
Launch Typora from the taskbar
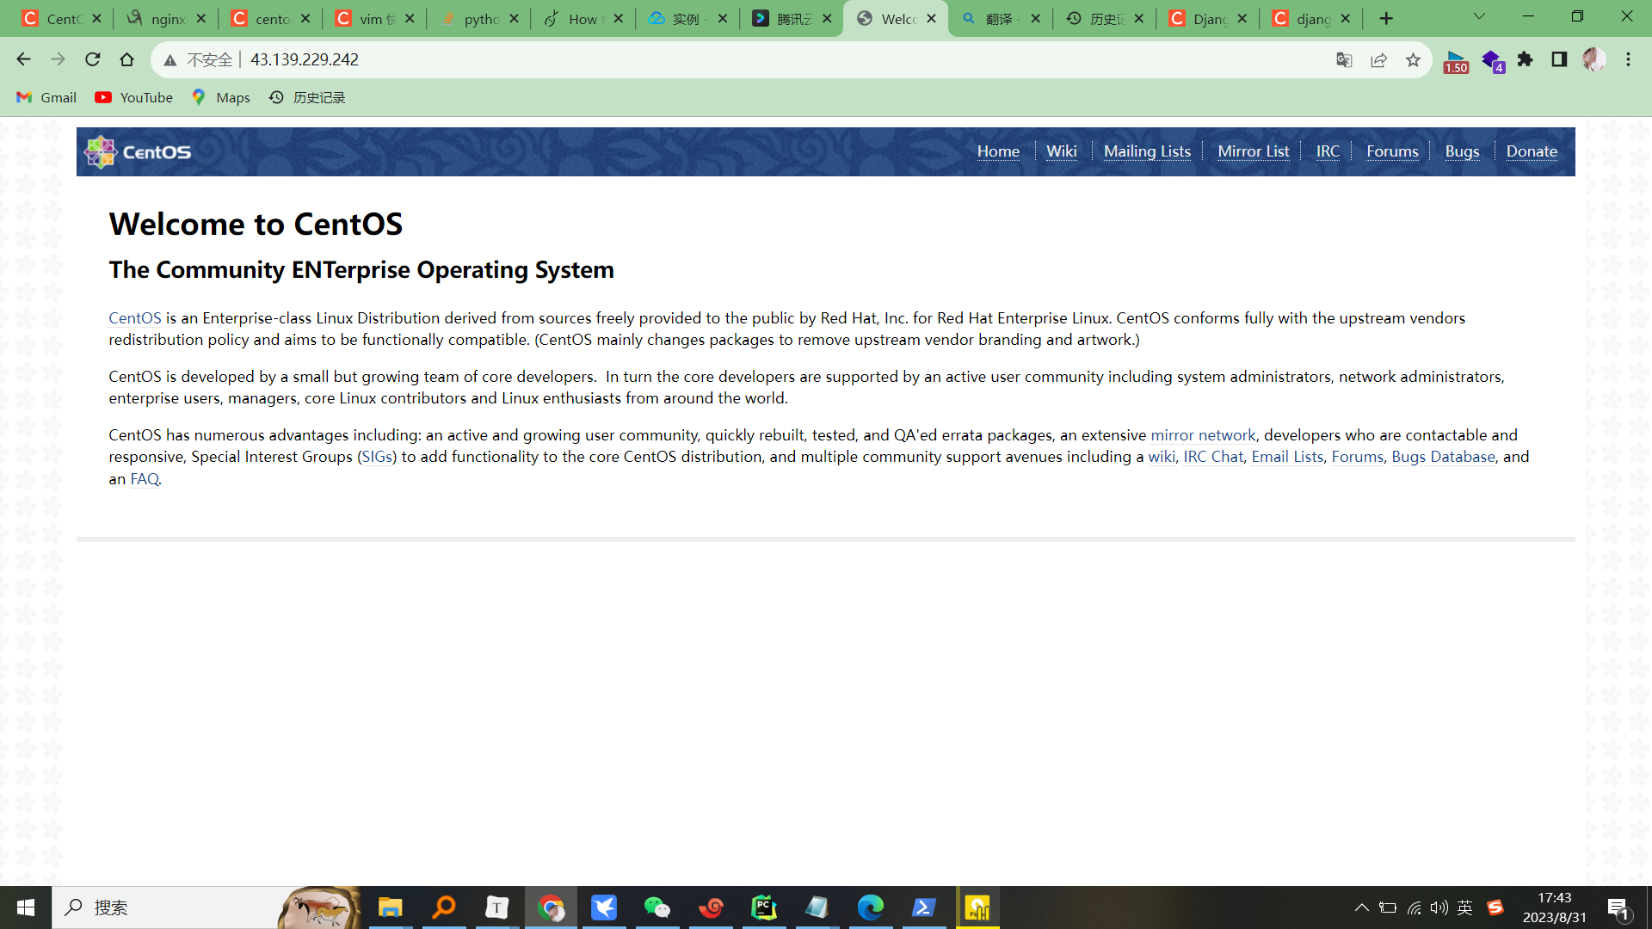tap(497, 907)
